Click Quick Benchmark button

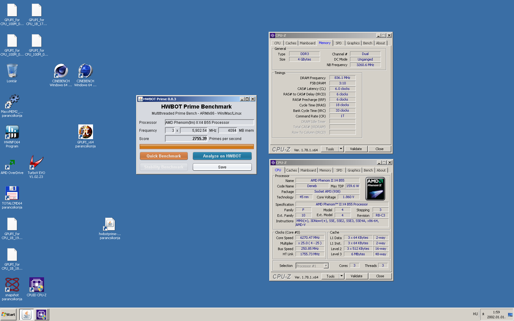[x=164, y=156]
